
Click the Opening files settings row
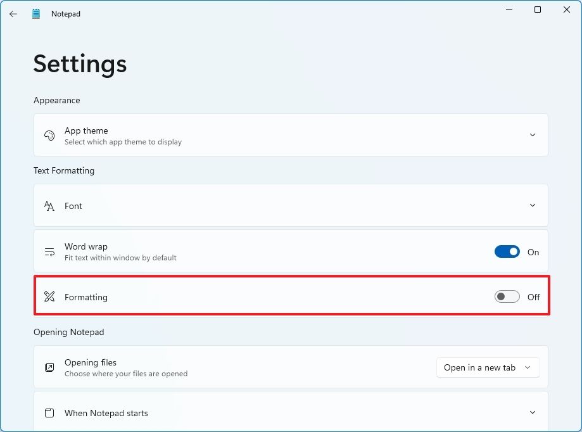tap(253, 367)
